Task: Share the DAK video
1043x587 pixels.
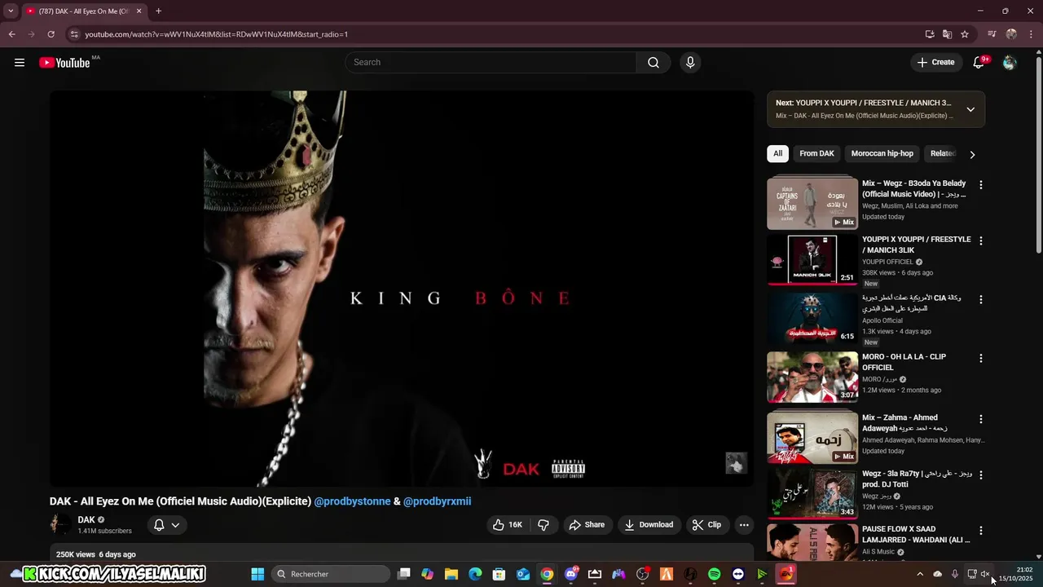Action: coord(587,525)
